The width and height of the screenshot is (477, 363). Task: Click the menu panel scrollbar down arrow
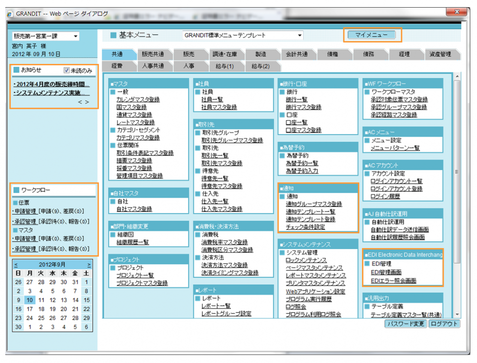tap(457, 315)
